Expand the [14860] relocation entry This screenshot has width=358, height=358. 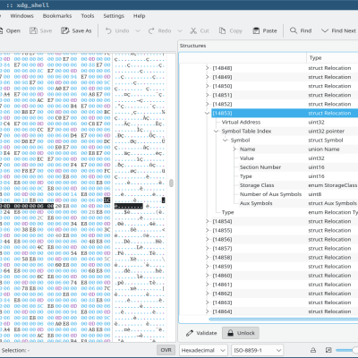(x=208, y=276)
